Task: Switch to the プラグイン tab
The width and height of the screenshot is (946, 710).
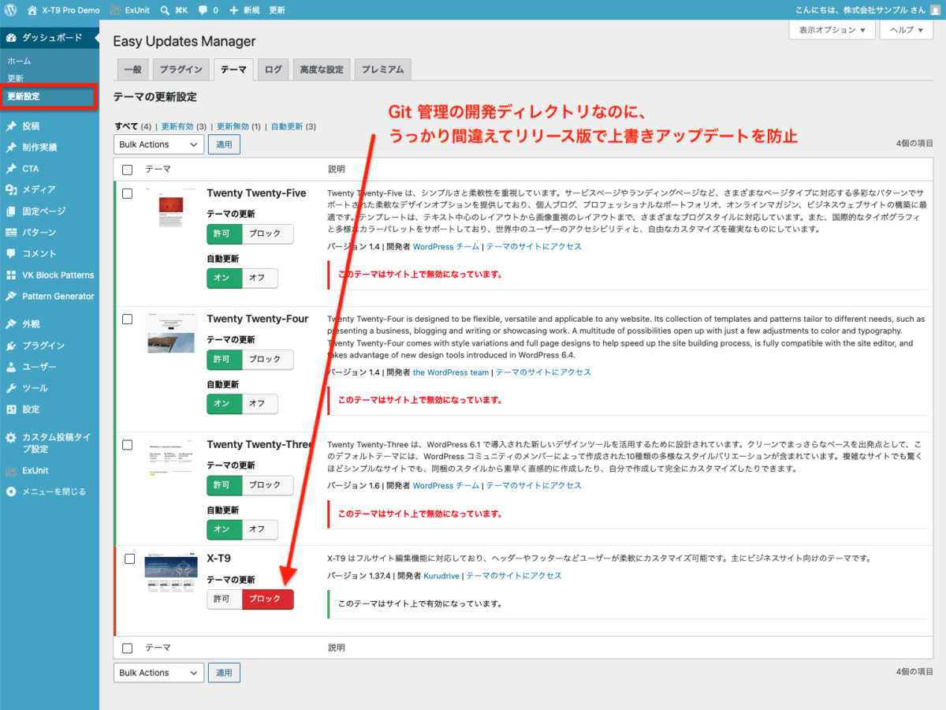Action: click(181, 69)
